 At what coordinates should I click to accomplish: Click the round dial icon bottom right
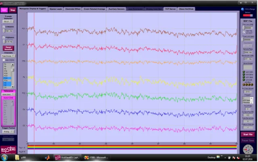248,149
